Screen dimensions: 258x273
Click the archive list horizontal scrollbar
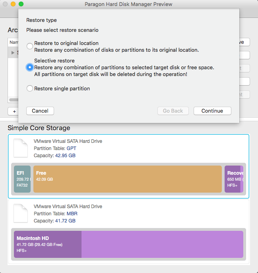[14, 100]
